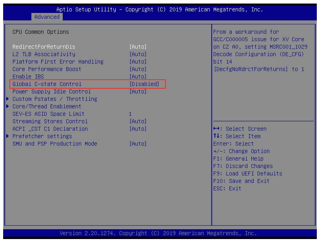Select ACPI _CST C1 Declaration option
This screenshot has width=318, height=241.
pos(50,129)
